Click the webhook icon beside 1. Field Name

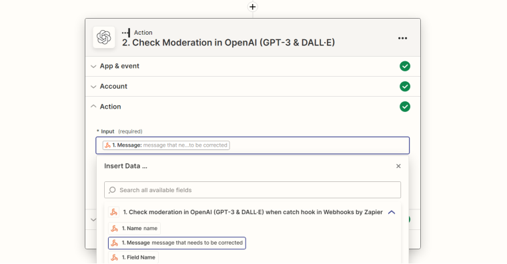(115, 257)
